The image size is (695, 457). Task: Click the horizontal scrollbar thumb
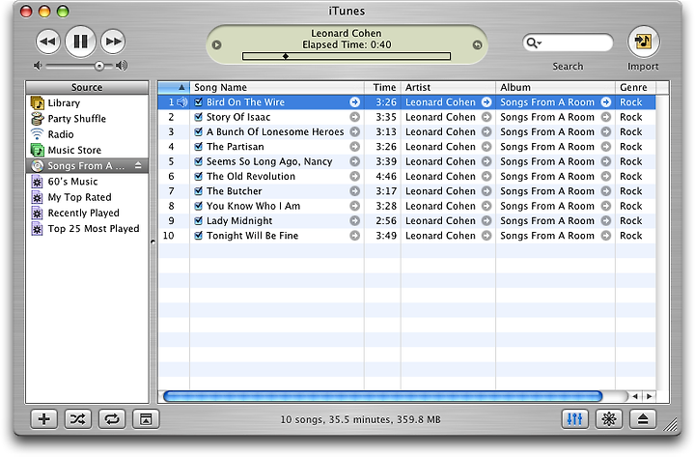tap(383, 396)
